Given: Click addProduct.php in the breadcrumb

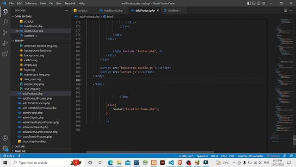Looking at the screenshot, I should point(89,17).
